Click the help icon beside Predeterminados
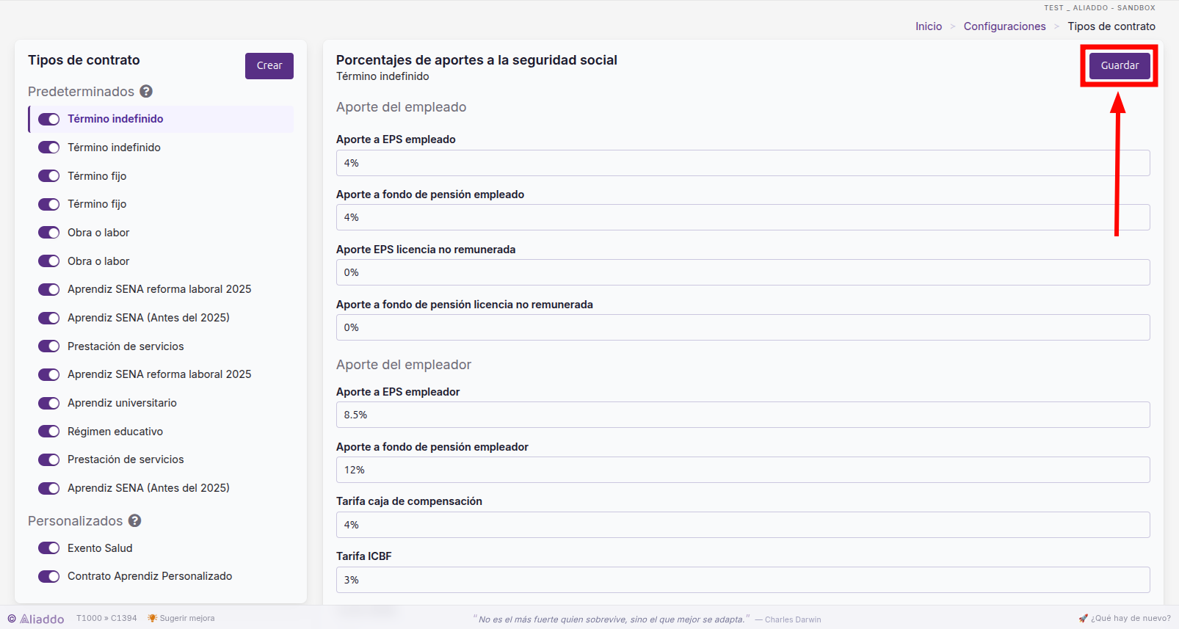The width and height of the screenshot is (1179, 629). (146, 91)
